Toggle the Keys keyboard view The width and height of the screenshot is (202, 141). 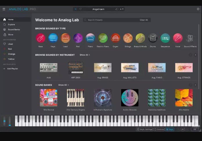click(170, 129)
